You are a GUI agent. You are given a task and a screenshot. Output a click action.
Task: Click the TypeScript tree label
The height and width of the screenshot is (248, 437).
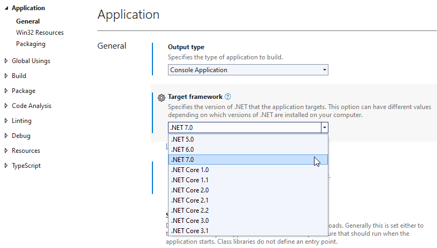tap(26, 166)
